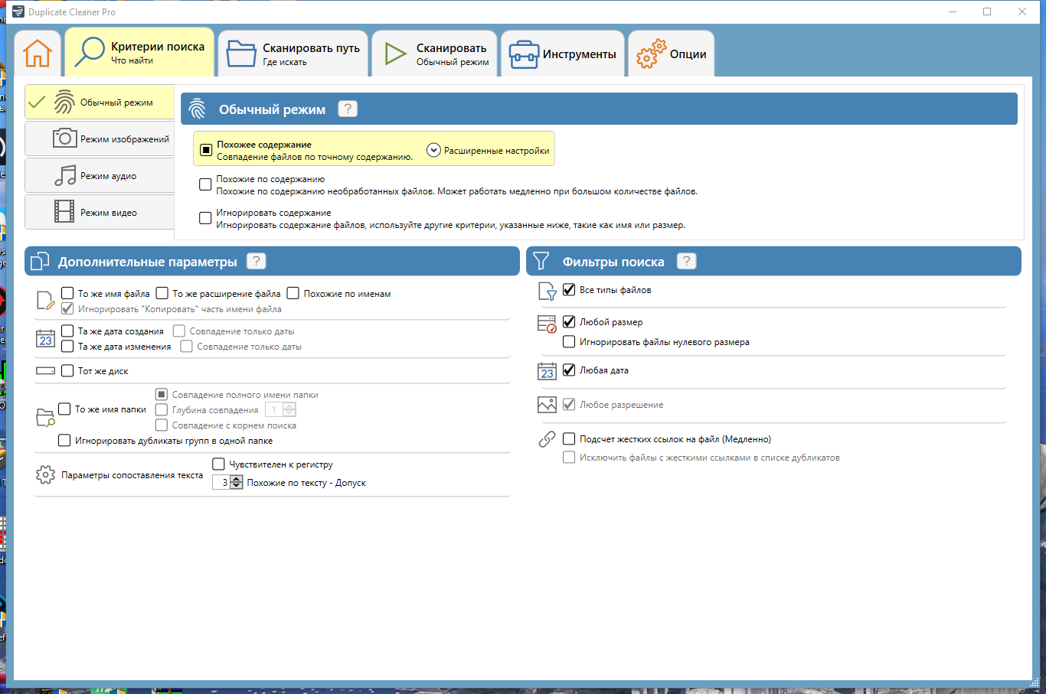Click the camera icon of Режим изображений
Screen dimensions: 1046x694
[64, 138]
